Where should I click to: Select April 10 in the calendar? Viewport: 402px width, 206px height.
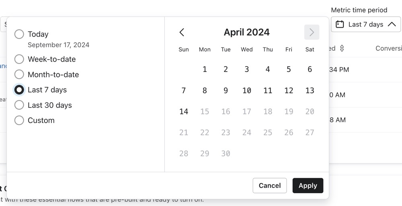[x=247, y=91]
